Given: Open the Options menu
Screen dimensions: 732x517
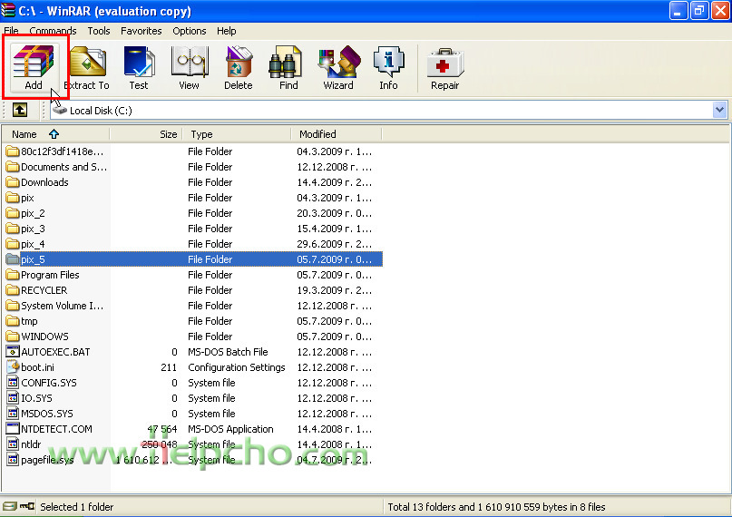Looking at the screenshot, I should (x=189, y=31).
